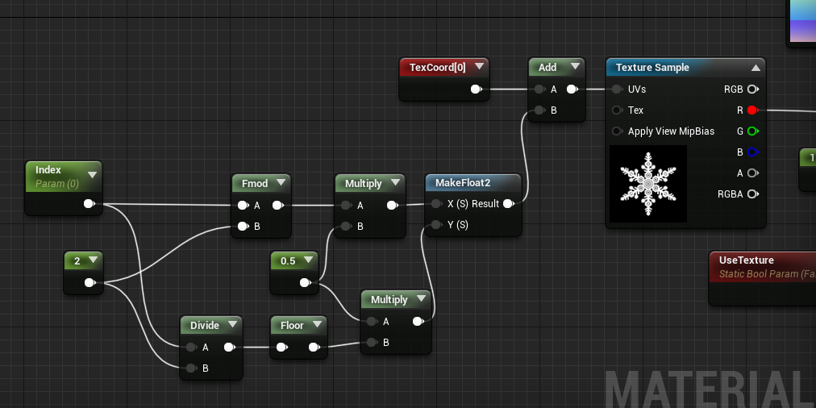The image size is (816, 408).
Task: Expand the Index parameter node arrow
Action: click(93, 174)
